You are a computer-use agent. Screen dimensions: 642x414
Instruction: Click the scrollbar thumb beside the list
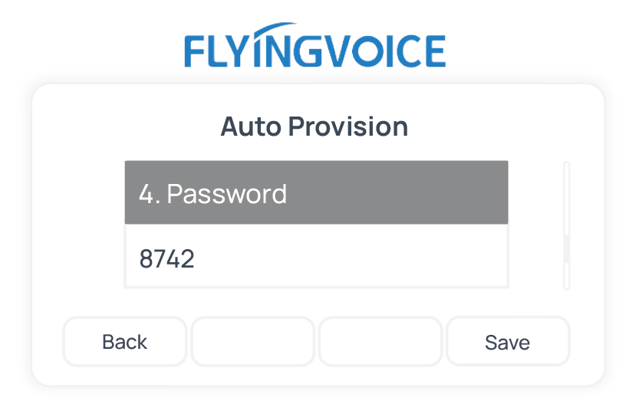coord(567,249)
